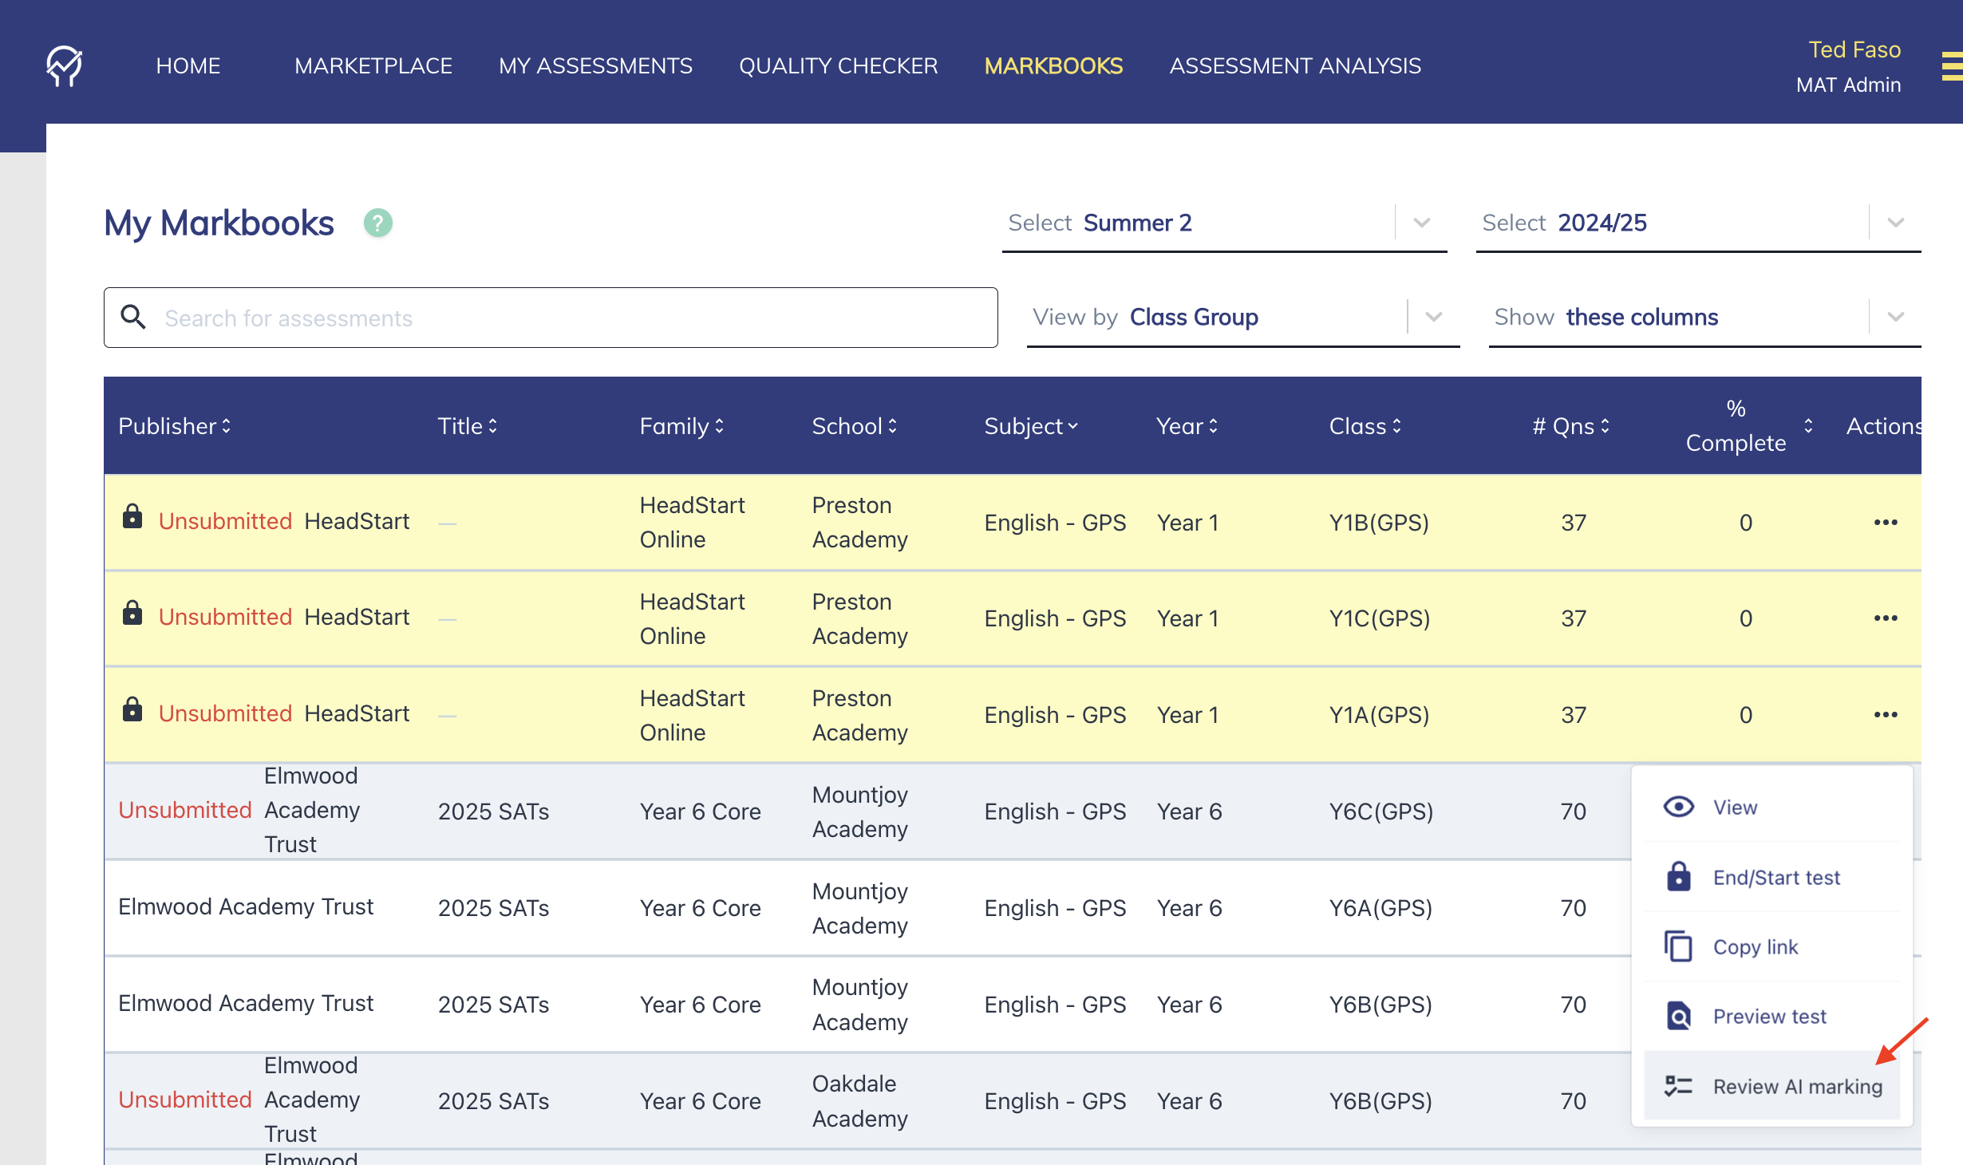Click the checklist icon for Review AI marking
This screenshot has height=1165, width=1963.
pos(1679,1086)
